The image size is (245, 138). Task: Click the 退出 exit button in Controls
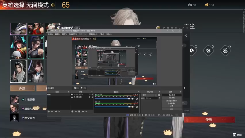point(172,109)
